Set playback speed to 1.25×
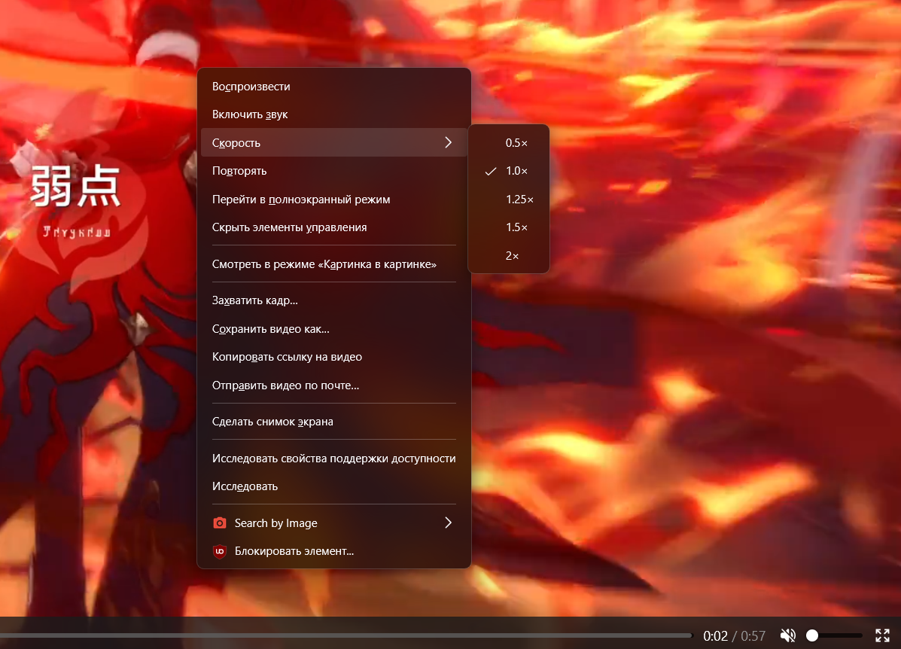Screen dimensions: 901x649 [x=509, y=199]
